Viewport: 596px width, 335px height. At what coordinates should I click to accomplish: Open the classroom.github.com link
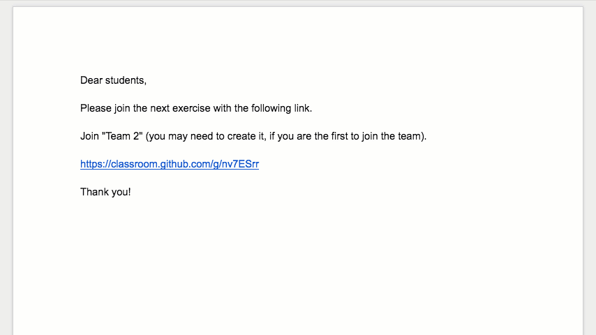tap(170, 164)
